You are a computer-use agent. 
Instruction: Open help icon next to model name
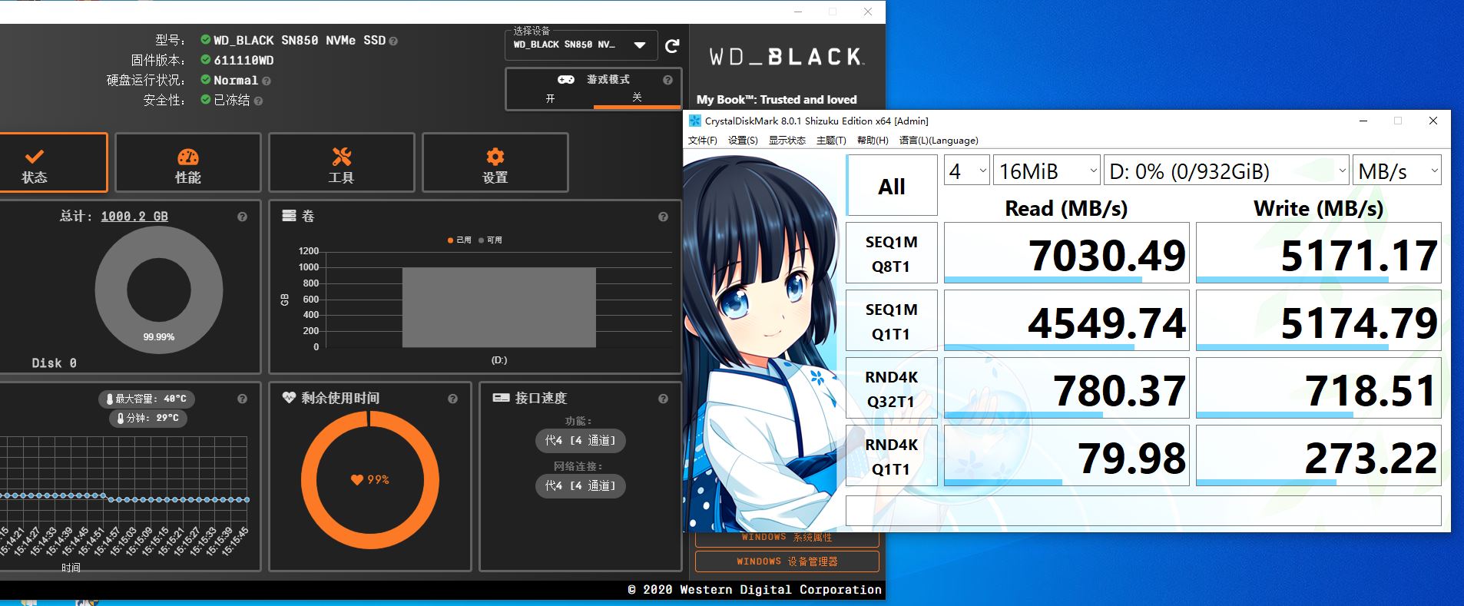click(393, 41)
